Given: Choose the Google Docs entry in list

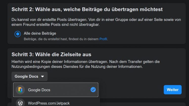Looking at the screenshot, I should (39, 90).
